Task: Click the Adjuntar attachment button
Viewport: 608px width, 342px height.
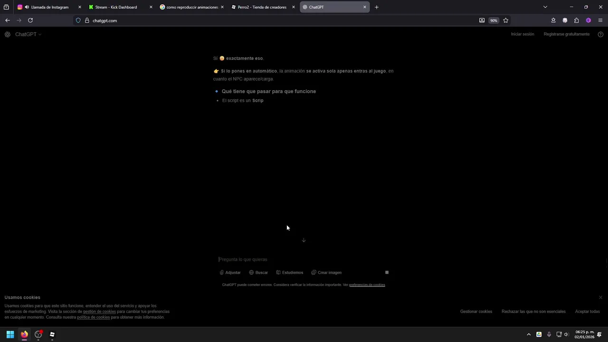Action: 230,273
